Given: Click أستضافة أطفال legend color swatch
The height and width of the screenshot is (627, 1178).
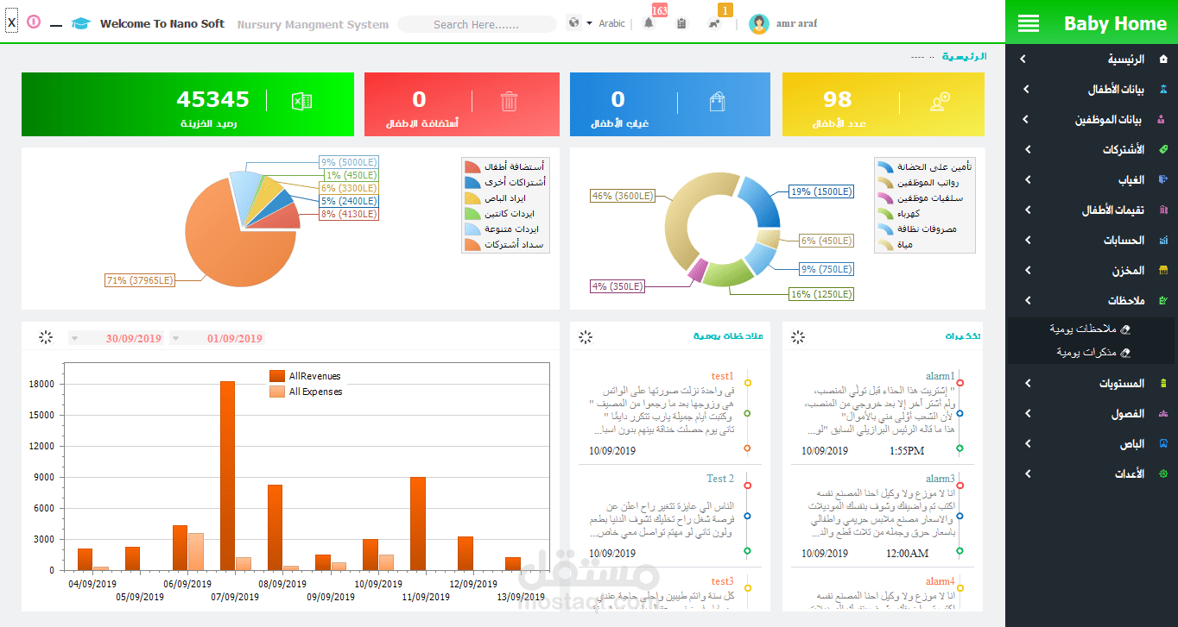Looking at the screenshot, I should tap(472, 166).
